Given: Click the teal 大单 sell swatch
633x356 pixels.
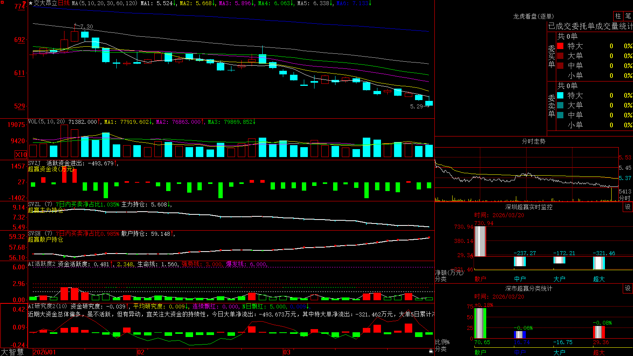Looking at the screenshot, I should point(560,105).
